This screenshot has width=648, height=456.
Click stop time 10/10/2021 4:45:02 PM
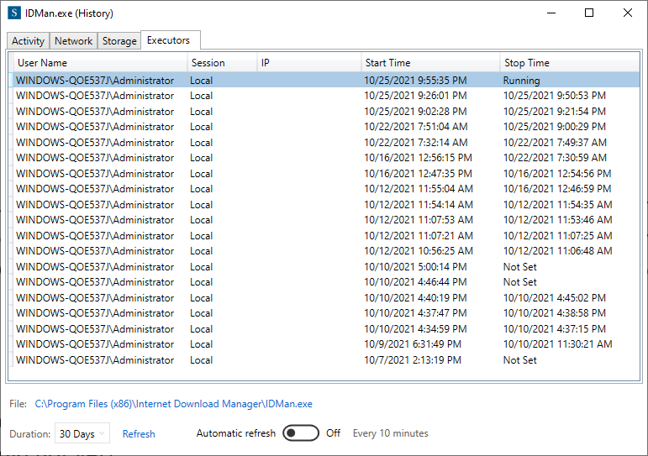pyautogui.click(x=554, y=298)
